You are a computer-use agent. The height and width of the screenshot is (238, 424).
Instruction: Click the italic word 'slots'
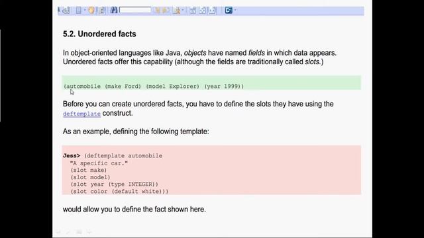pyautogui.click(x=312, y=61)
